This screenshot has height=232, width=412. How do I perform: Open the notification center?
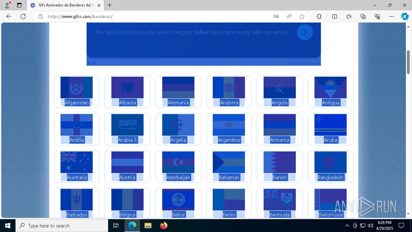tap(401, 226)
